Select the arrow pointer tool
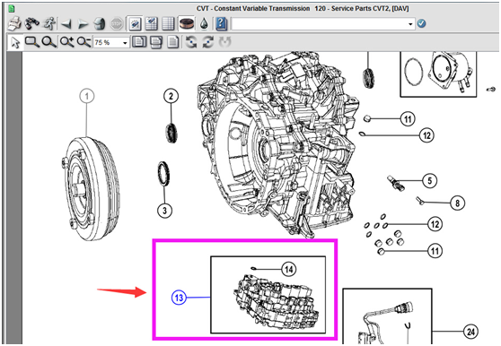This screenshot has height=346, width=501. [x=15, y=42]
